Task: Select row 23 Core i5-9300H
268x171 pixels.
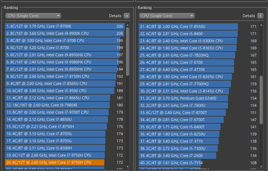Action: pos(198,41)
